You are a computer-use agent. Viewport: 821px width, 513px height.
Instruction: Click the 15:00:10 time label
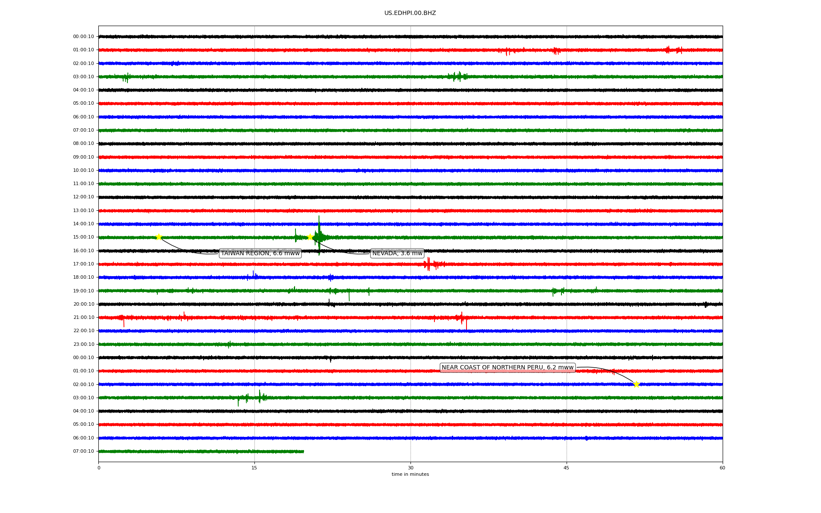[83, 237]
